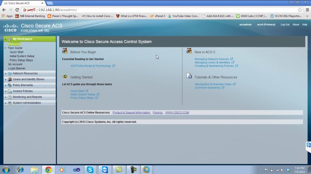
Task: Expand the System Administration arrow
Action: (5, 103)
